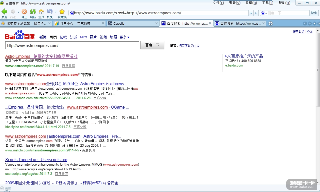Click the vertical scrollbar thumb
320x192 pixels.
point(317,70)
